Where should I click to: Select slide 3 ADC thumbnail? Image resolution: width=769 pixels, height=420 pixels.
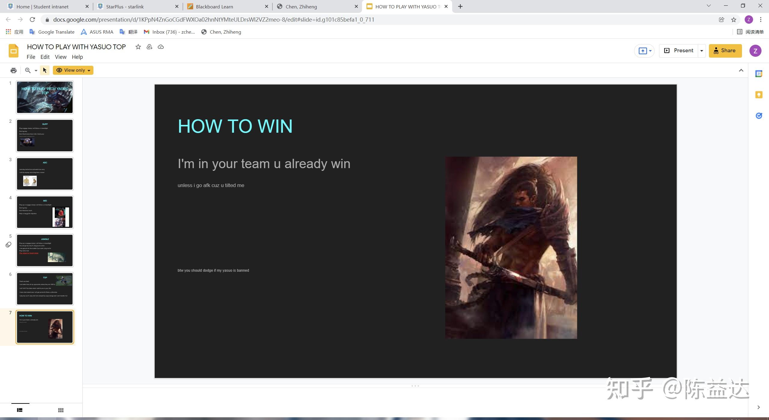(x=45, y=174)
